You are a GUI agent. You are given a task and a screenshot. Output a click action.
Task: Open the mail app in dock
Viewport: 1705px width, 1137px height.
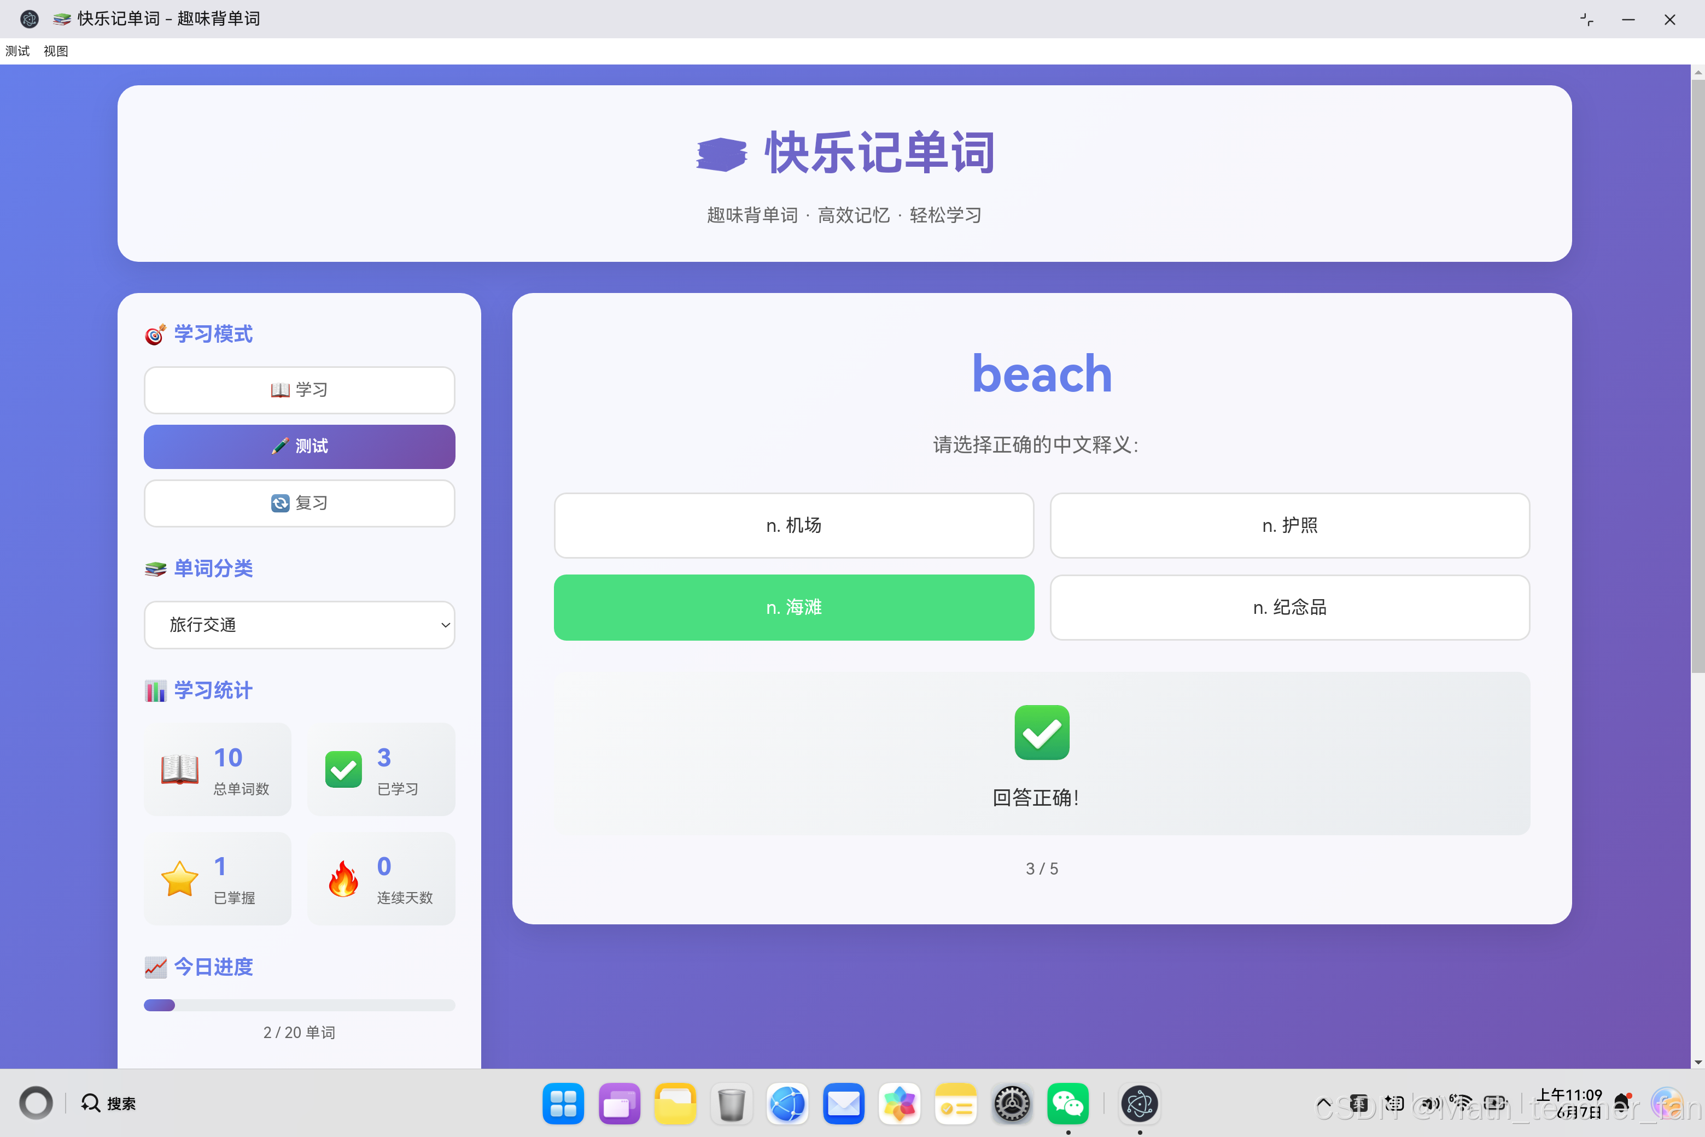coord(843,1104)
